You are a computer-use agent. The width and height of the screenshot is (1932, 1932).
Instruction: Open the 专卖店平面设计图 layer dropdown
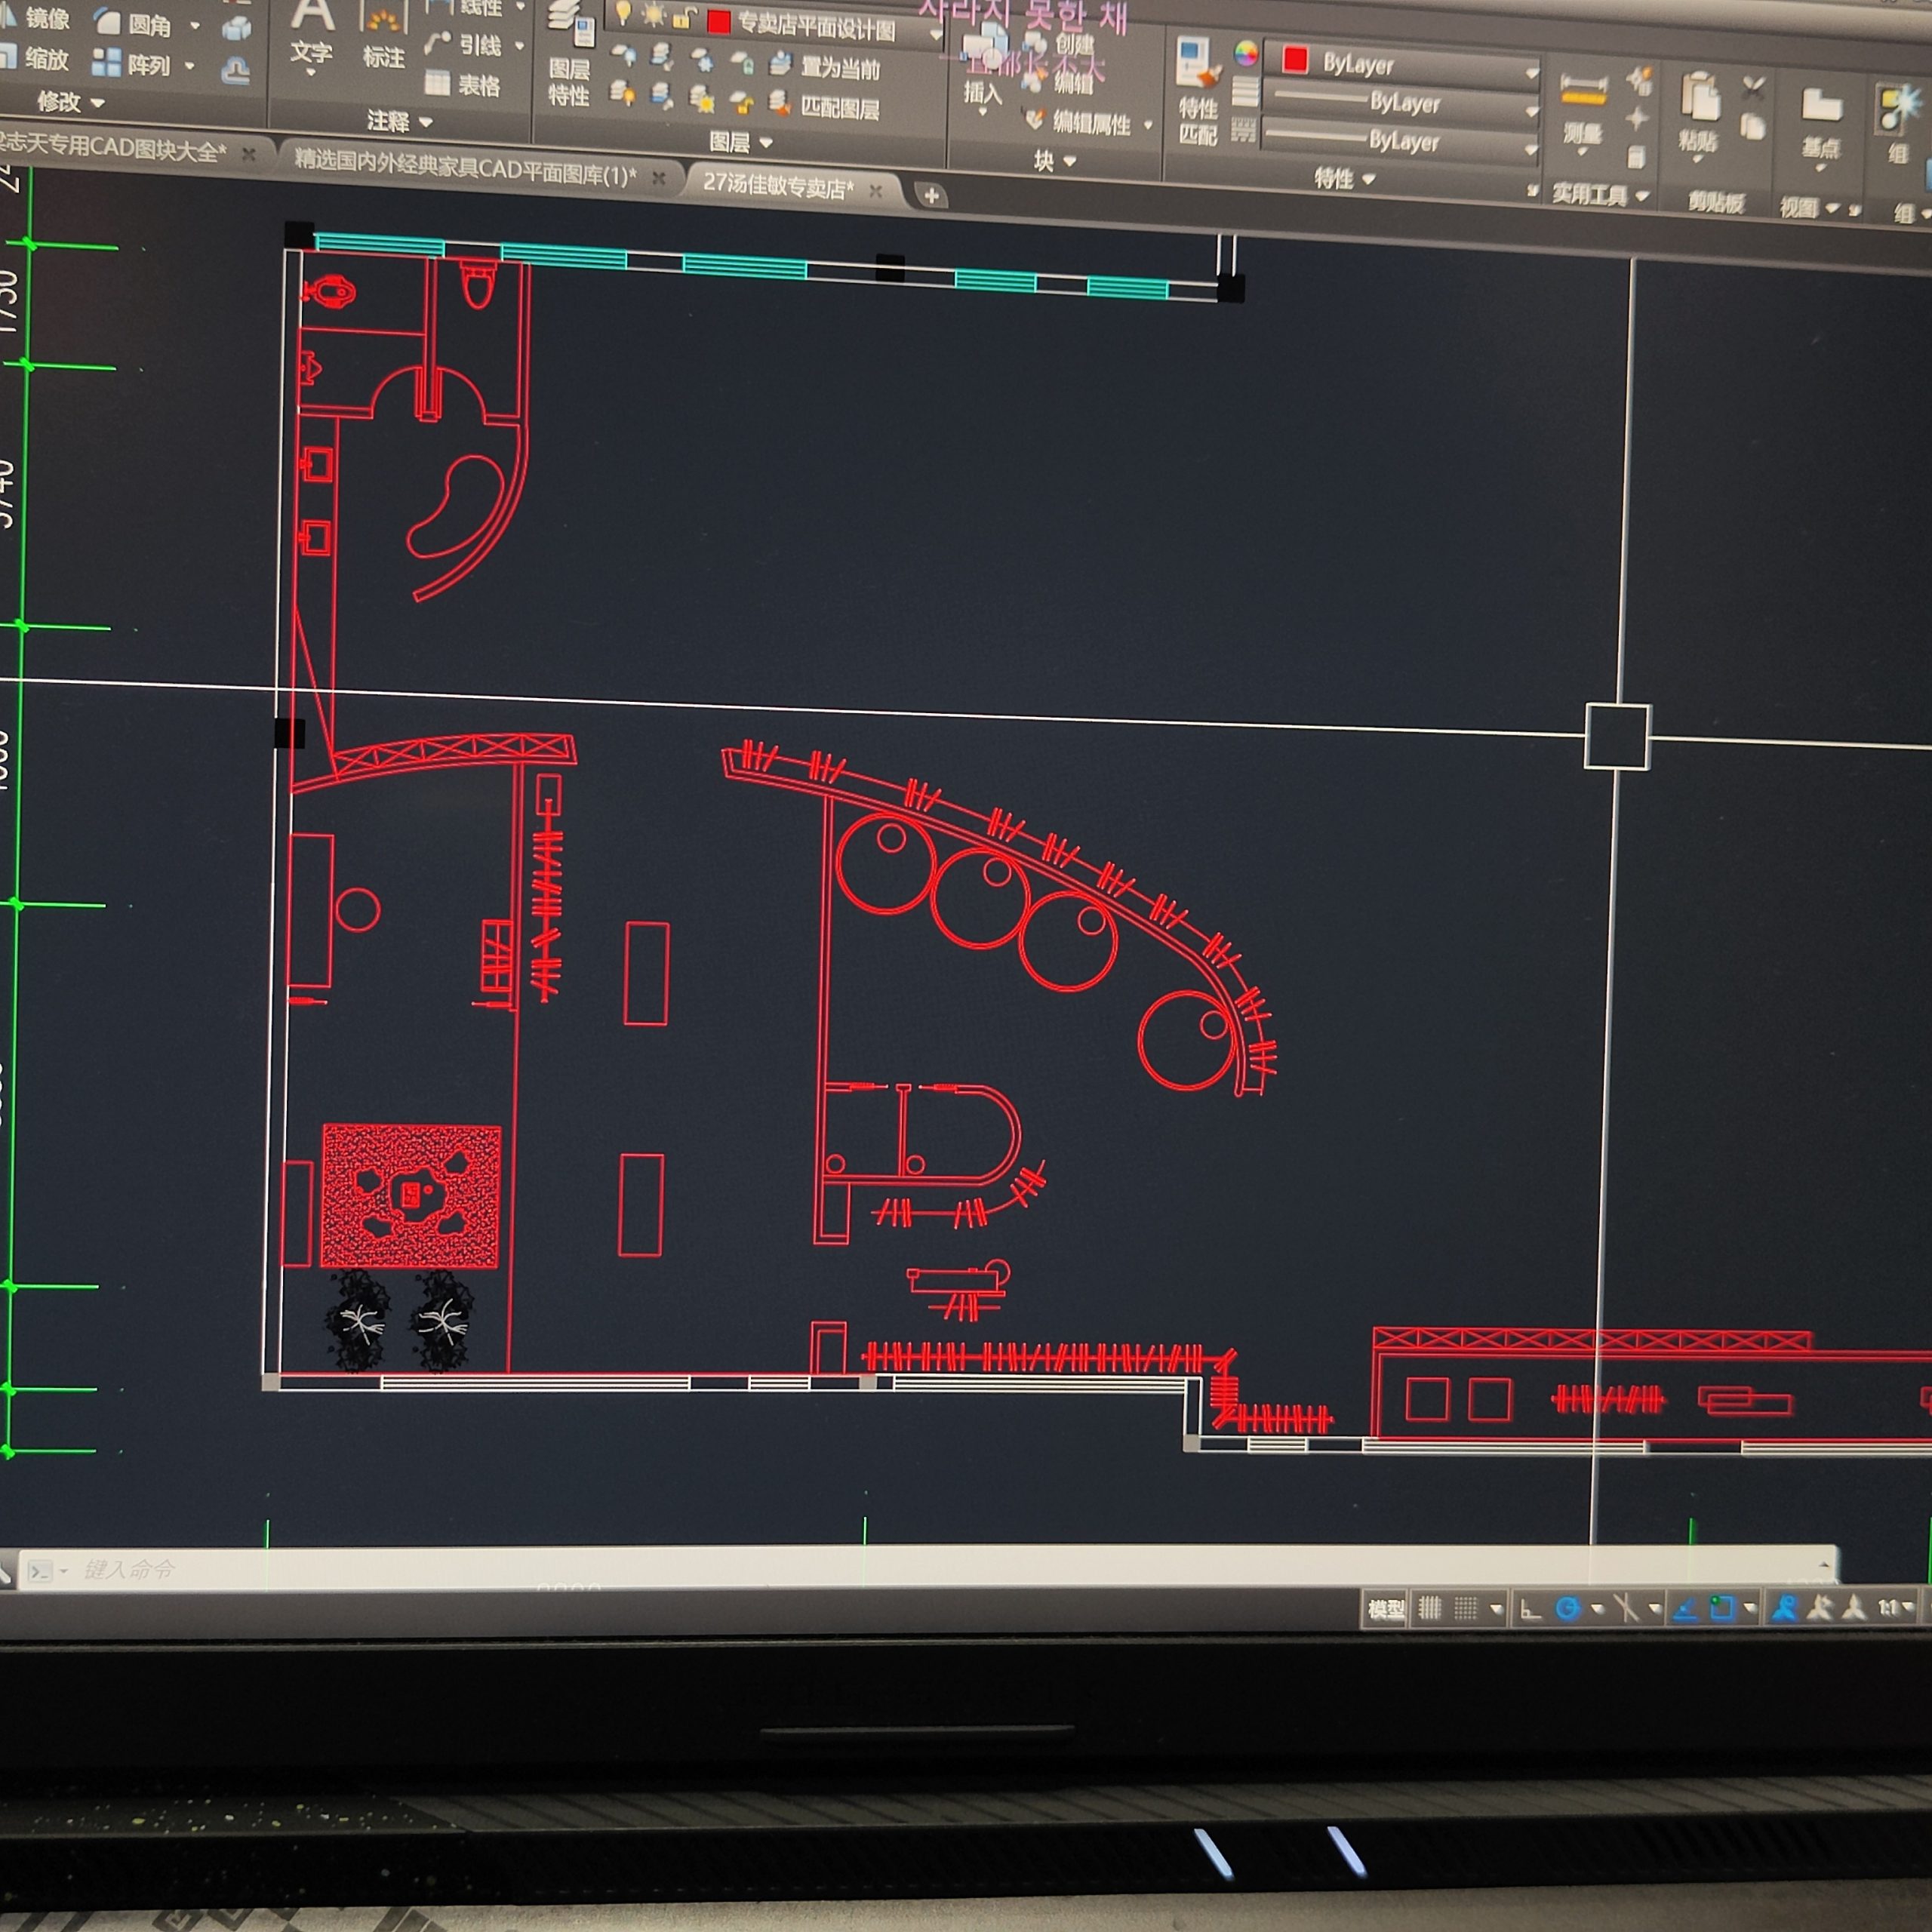935,35
